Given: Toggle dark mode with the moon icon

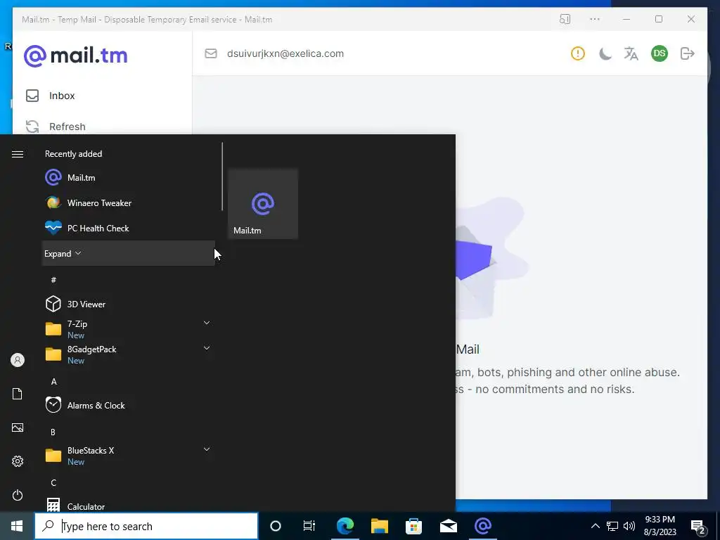Looking at the screenshot, I should 605,53.
